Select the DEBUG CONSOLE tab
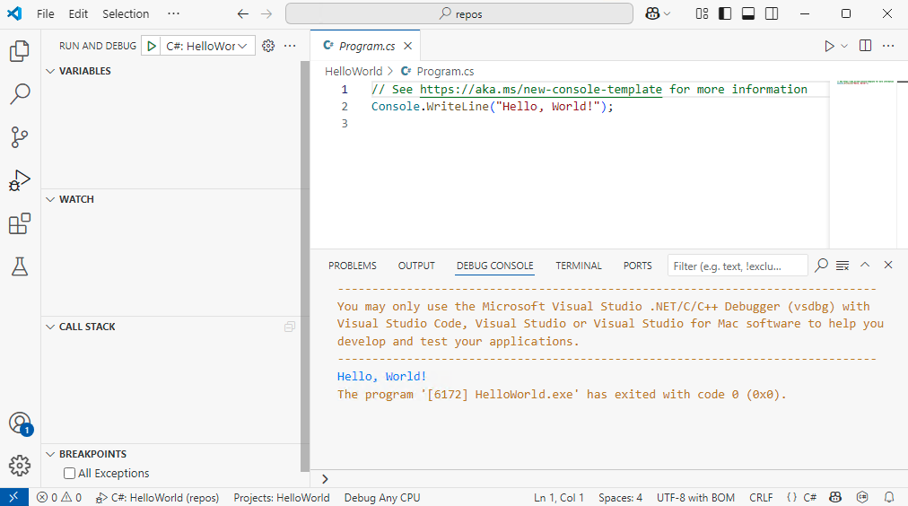 (x=495, y=266)
